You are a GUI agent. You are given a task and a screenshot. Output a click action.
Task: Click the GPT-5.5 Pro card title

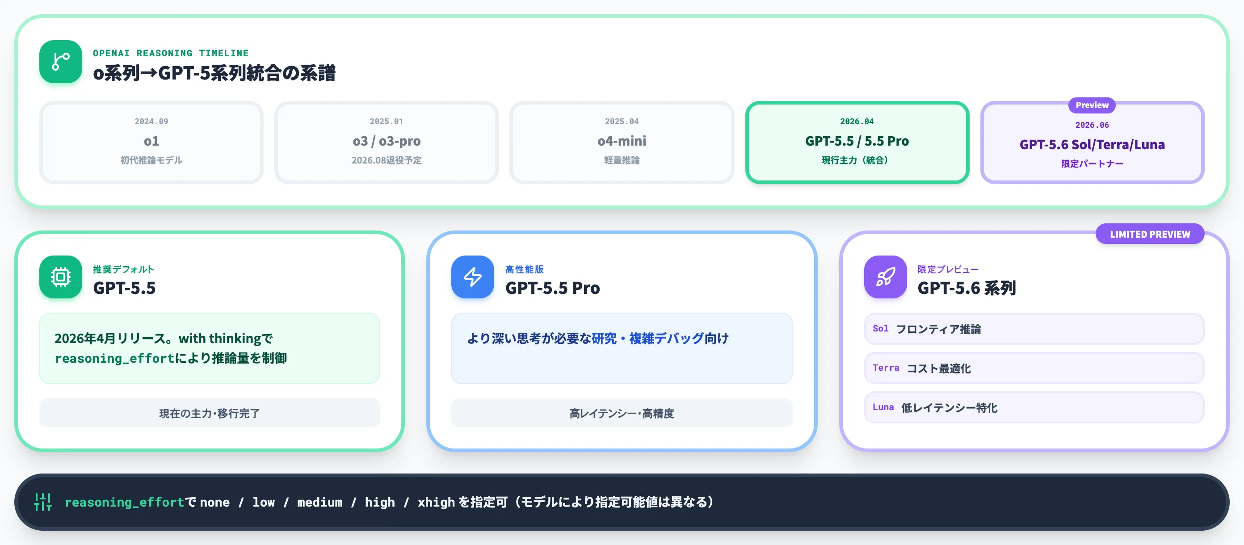[552, 288]
